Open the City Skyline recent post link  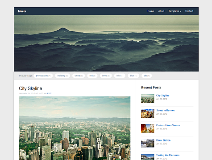162,96
